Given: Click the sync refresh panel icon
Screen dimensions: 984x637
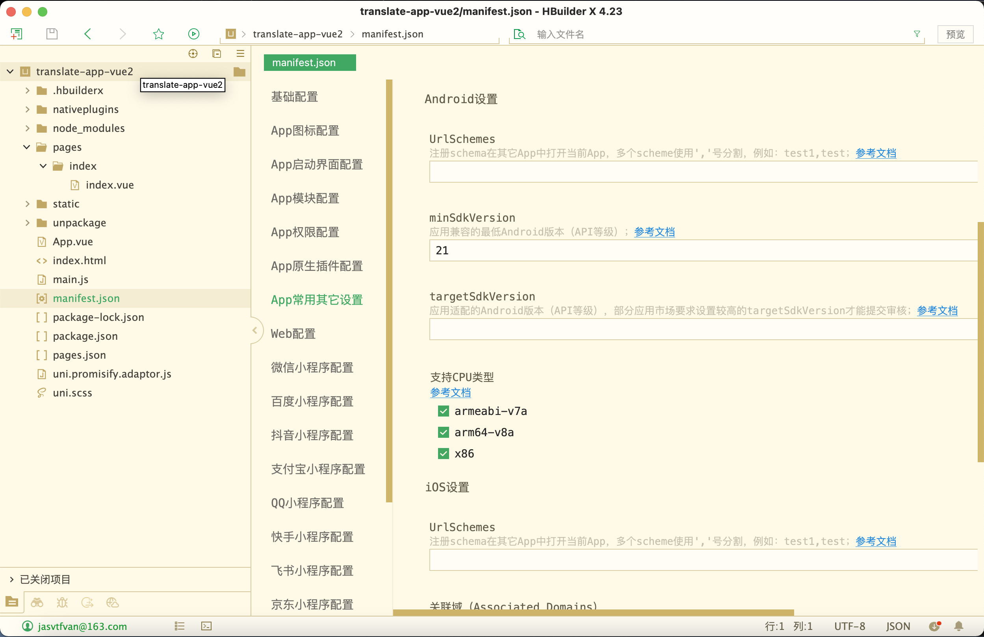Looking at the screenshot, I should tap(87, 602).
